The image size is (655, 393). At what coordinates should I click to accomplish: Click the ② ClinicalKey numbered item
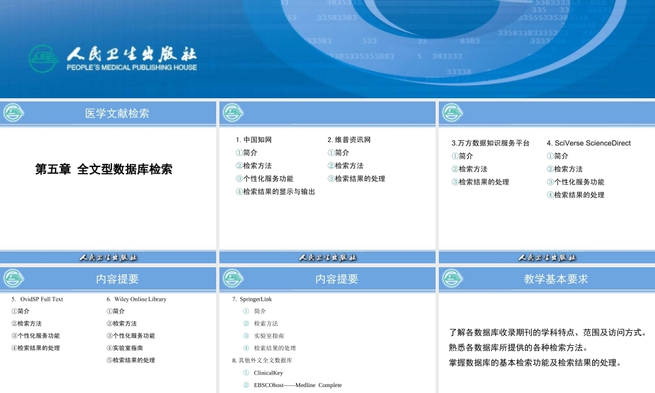point(265,372)
